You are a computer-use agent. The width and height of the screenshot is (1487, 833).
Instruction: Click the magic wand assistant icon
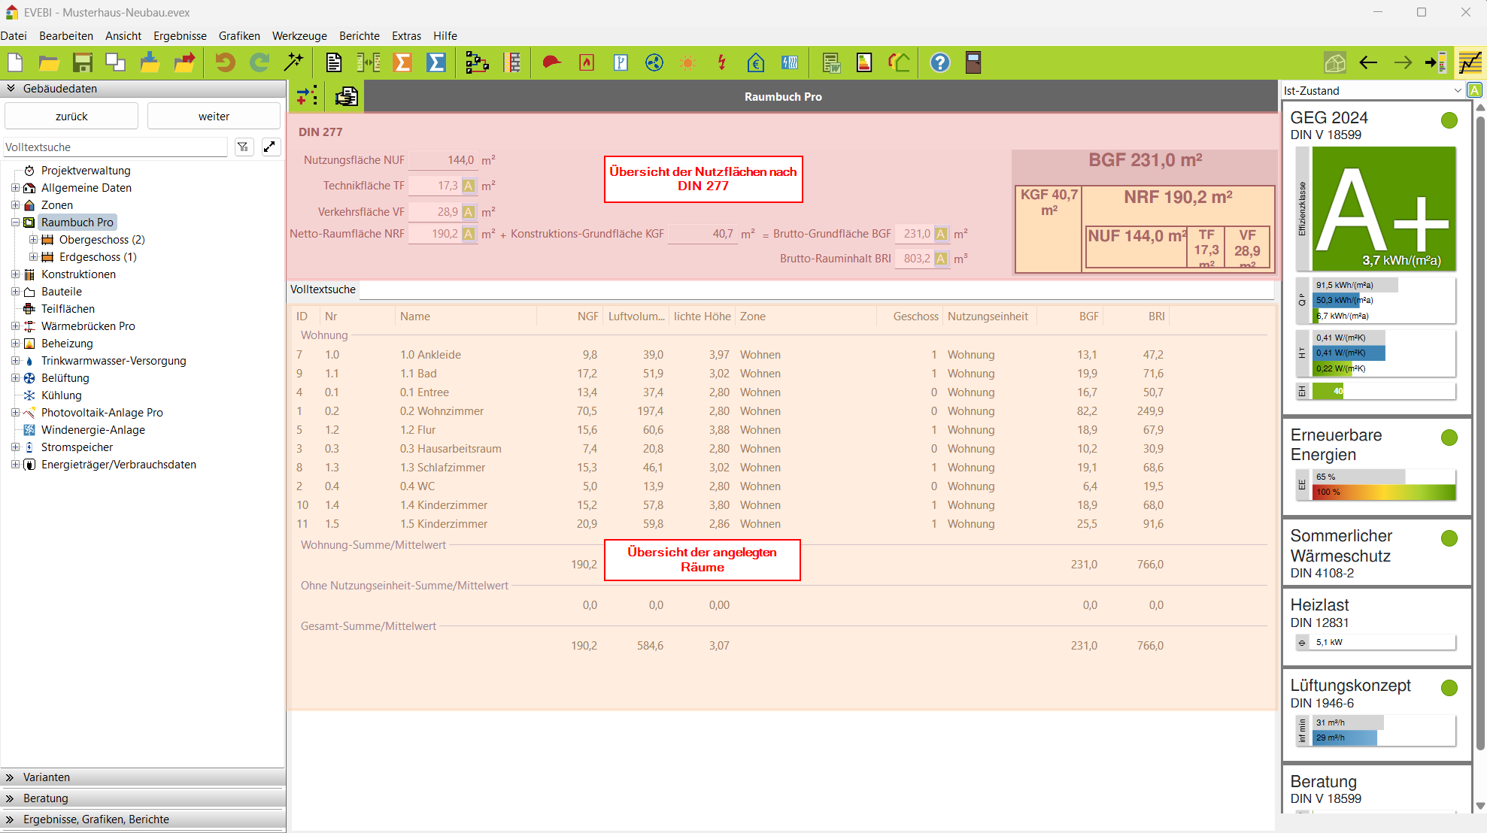coord(294,62)
